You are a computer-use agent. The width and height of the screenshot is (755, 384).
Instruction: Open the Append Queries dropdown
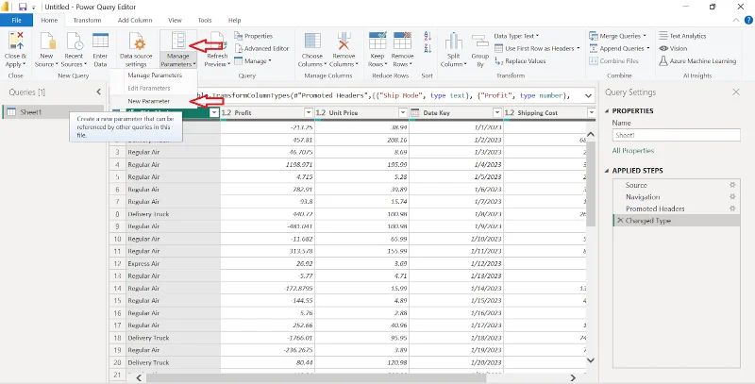pos(619,49)
